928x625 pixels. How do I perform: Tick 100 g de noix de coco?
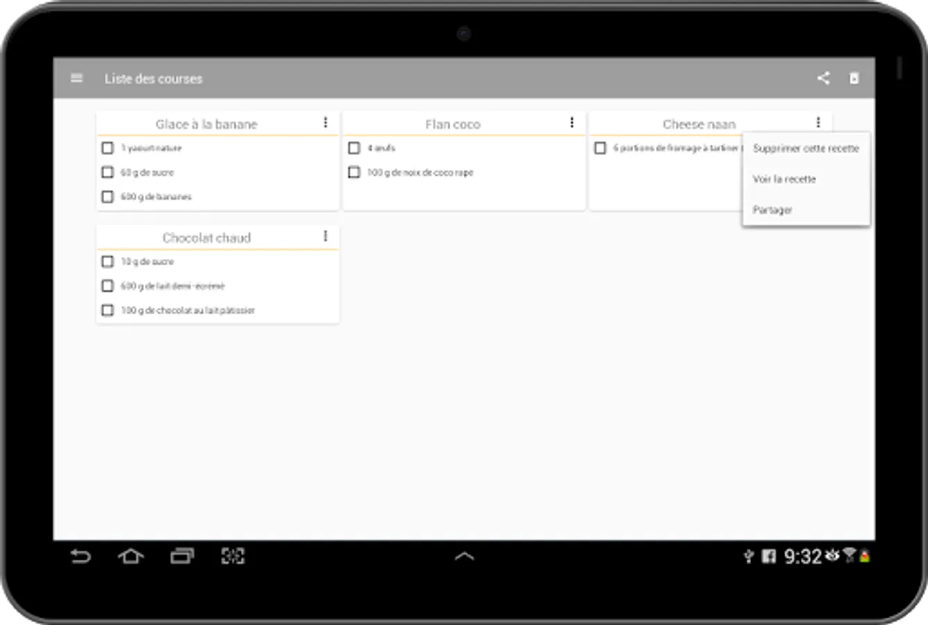click(x=354, y=172)
